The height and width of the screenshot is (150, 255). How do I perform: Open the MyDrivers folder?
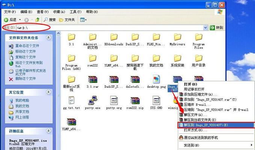177,39
